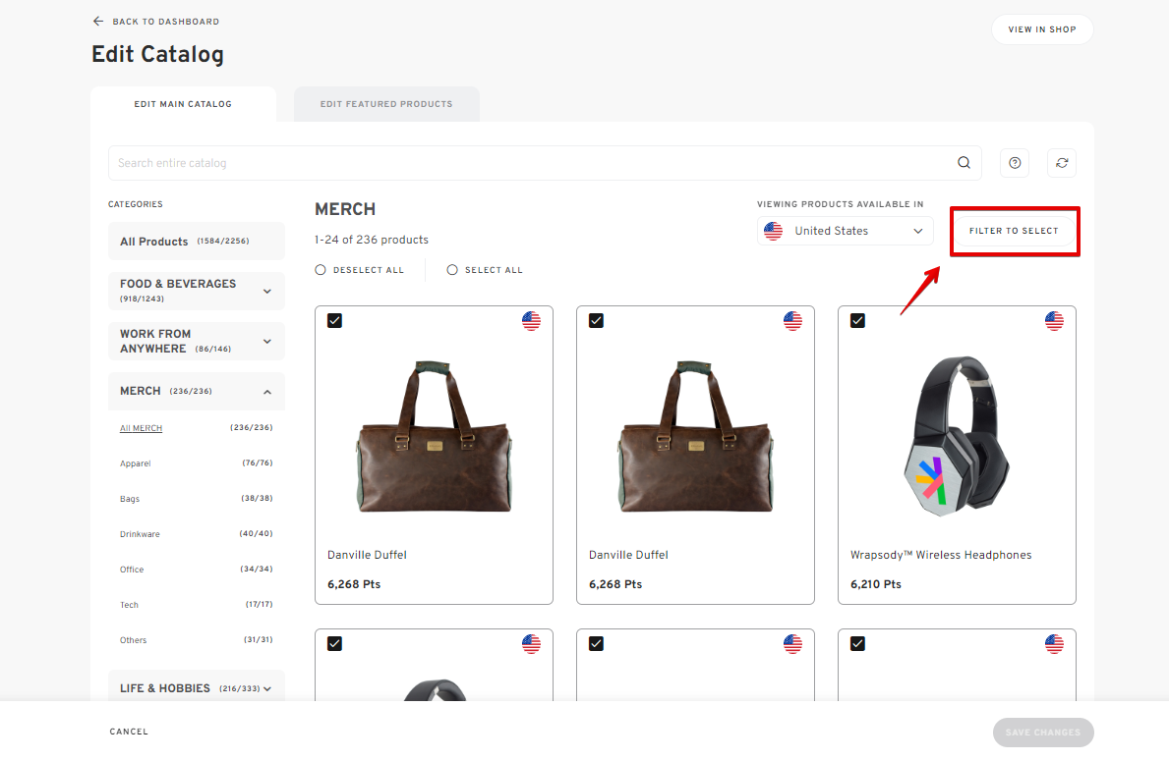Screen dimensions: 1169x761
Task: Click the Filter to Select button
Action: 1014,231
